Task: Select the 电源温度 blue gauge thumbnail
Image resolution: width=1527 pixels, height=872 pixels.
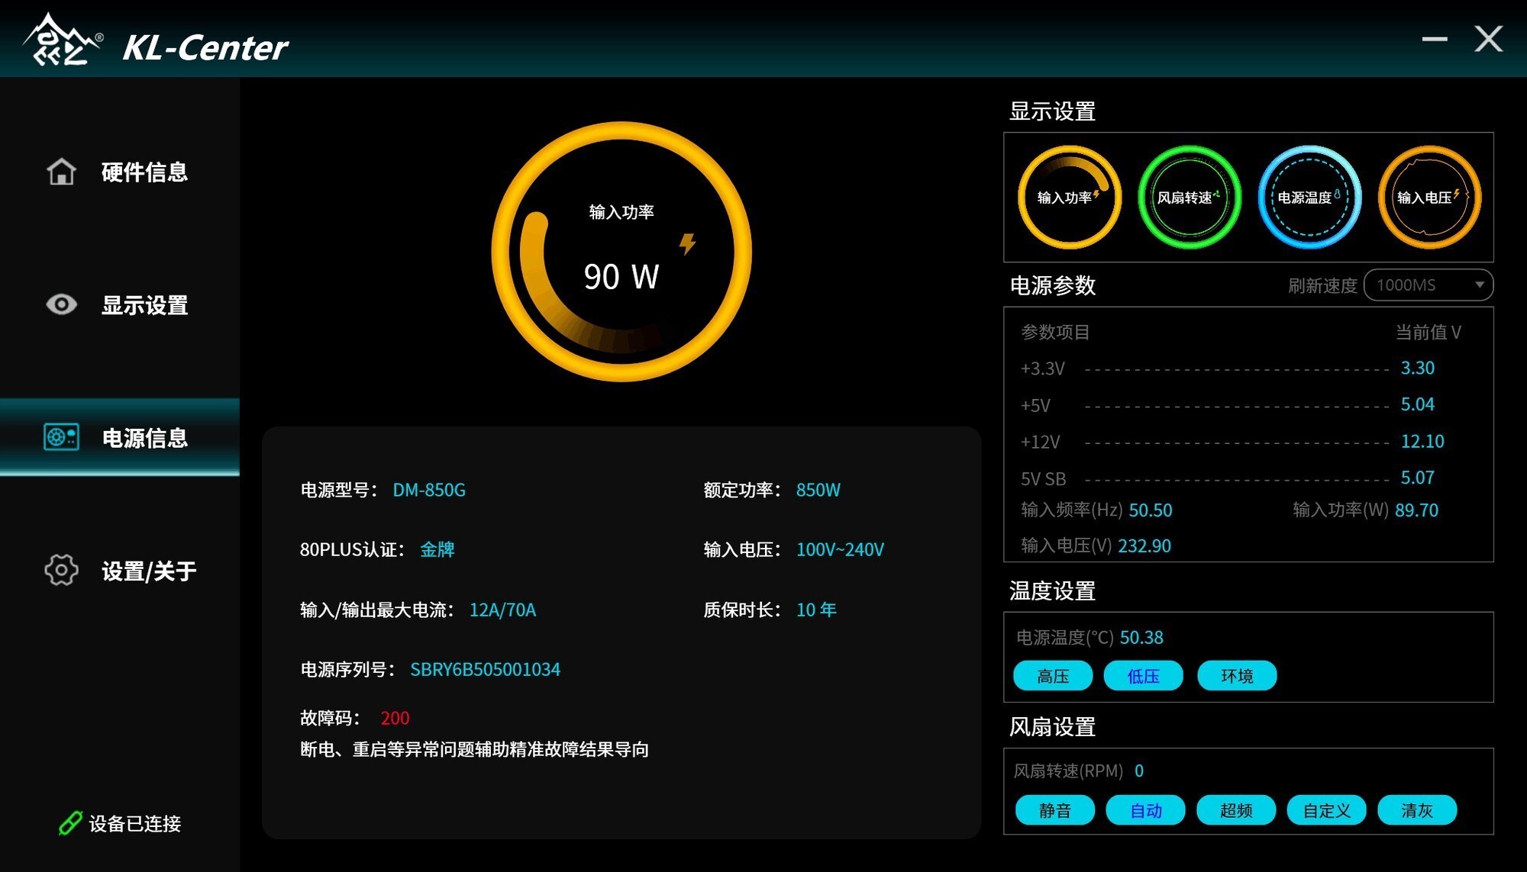Action: click(1309, 197)
